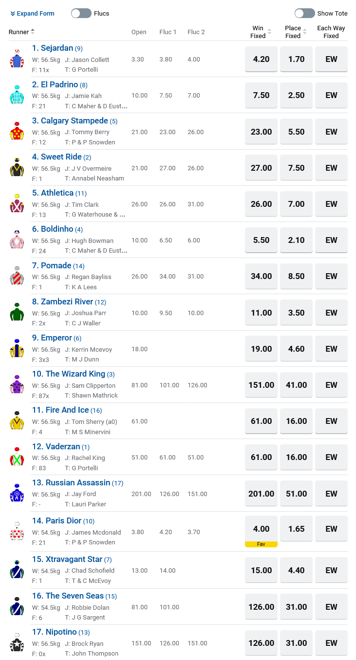
Task: Click El Padrino's cyan jockey silk
Action: point(17,95)
